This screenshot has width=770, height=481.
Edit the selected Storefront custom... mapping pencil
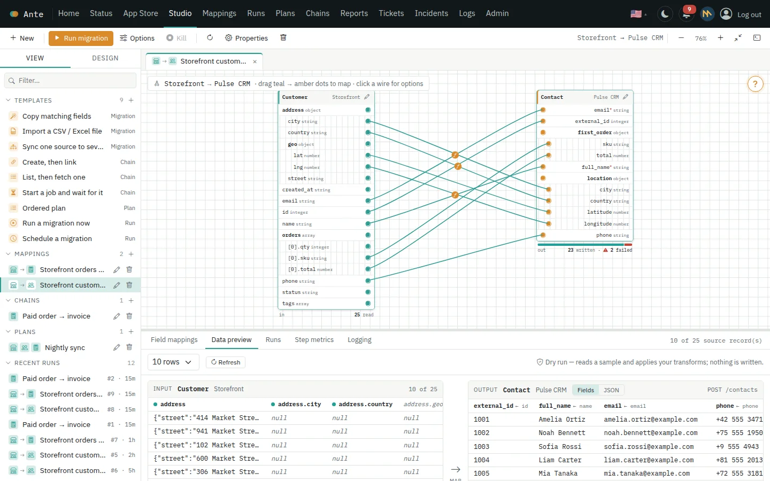[x=117, y=285]
